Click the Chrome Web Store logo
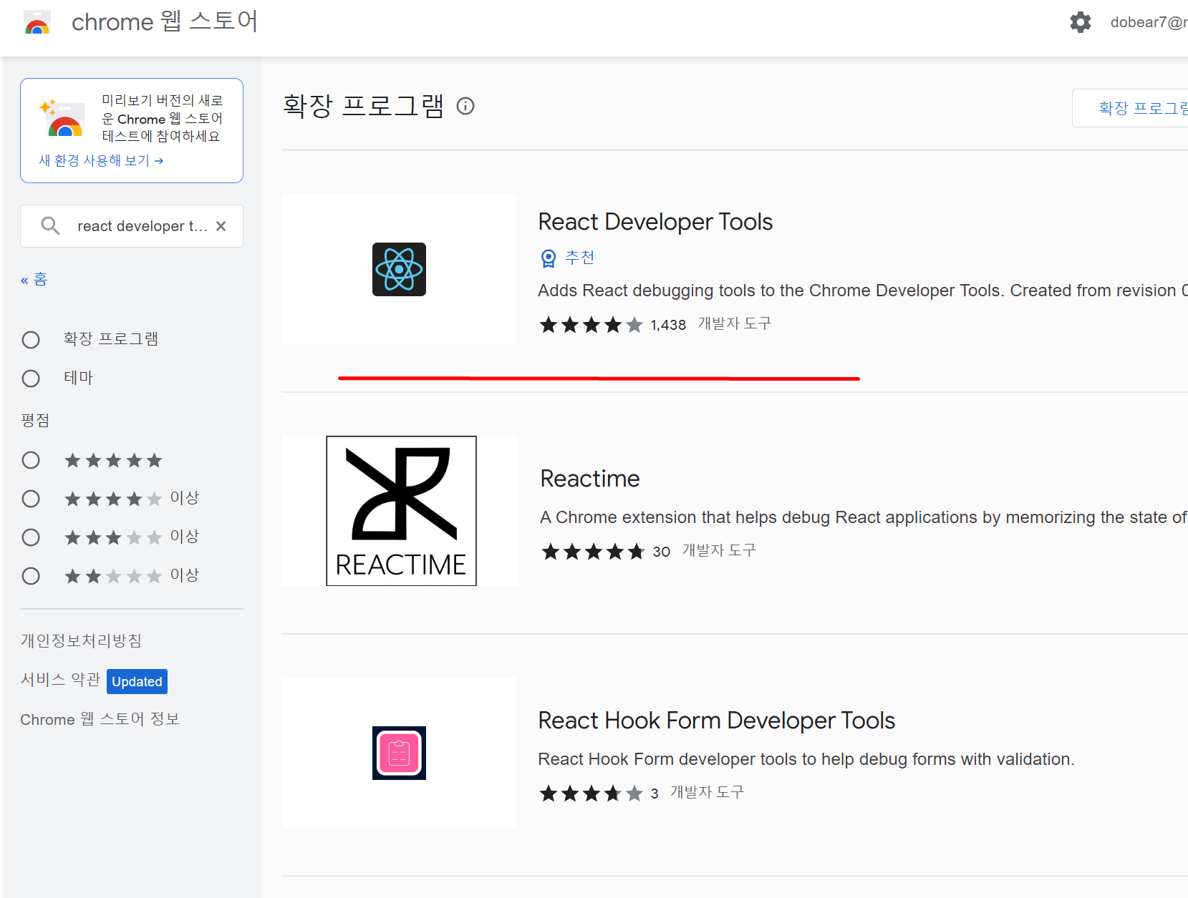This screenshot has height=898, width=1188. (x=37, y=22)
